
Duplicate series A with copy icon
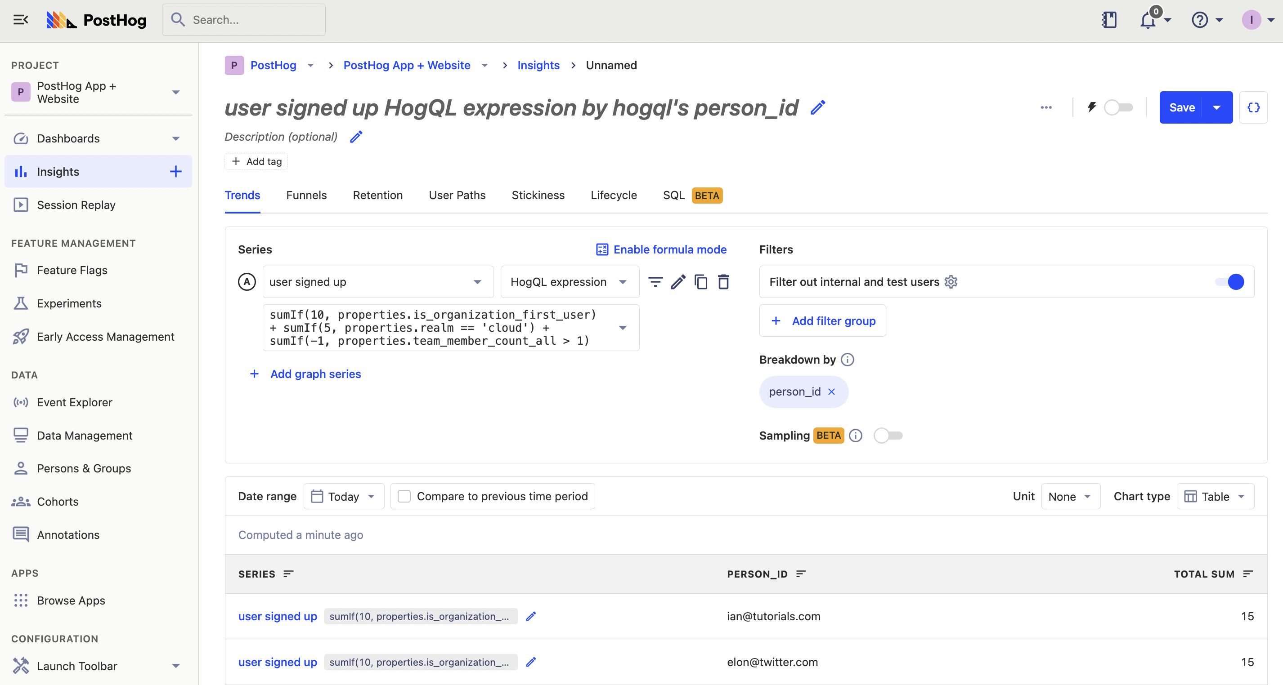701,282
